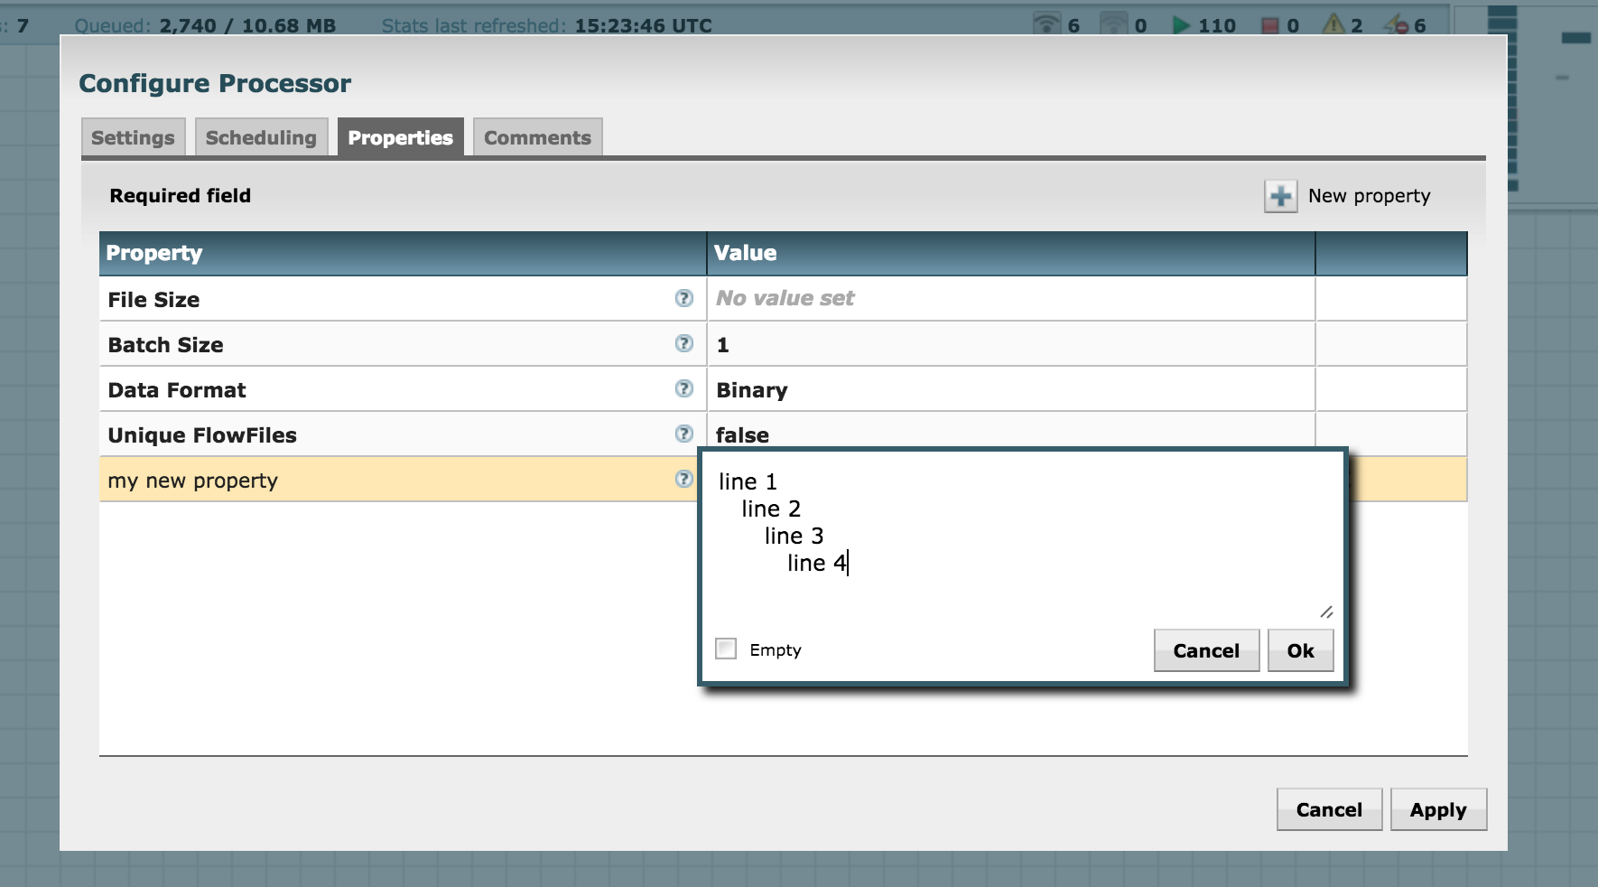Switch to the Scheduling tab
1598x887 pixels.
tap(261, 136)
